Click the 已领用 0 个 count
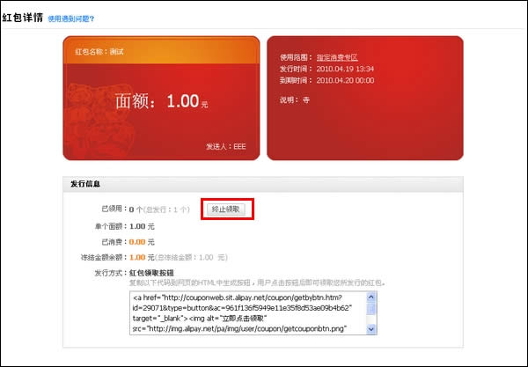The height and width of the screenshot is (367, 528). point(136,209)
